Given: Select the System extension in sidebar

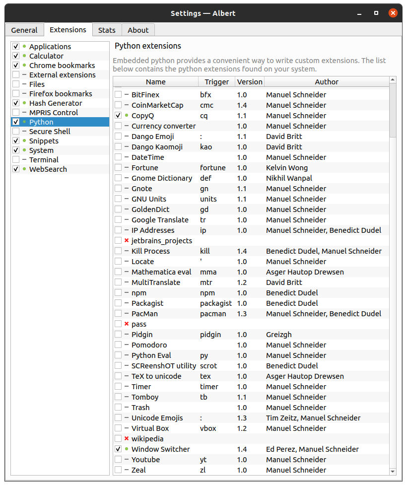Looking at the screenshot, I should click(60, 150).
